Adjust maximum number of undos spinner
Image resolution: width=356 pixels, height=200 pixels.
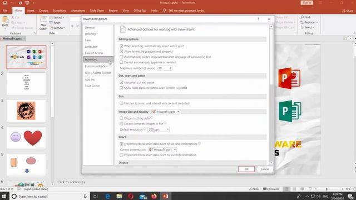tap(171, 68)
